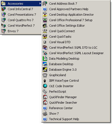Launch Envoy 7 from menu
This screenshot has height=124, width=112.
21,31
